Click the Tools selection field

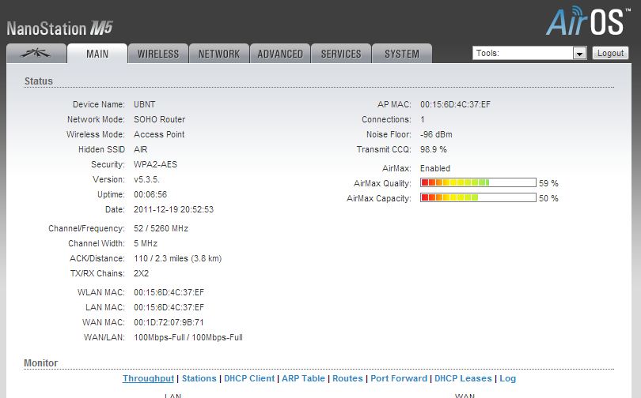tap(529, 53)
